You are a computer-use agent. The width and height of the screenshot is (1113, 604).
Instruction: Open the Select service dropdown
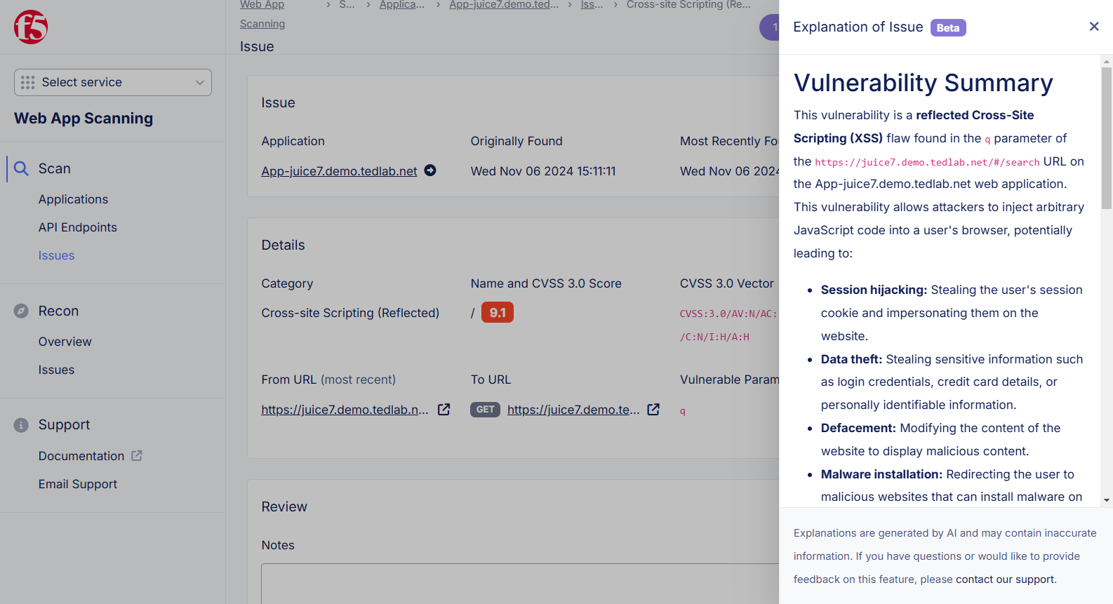(113, 83)
